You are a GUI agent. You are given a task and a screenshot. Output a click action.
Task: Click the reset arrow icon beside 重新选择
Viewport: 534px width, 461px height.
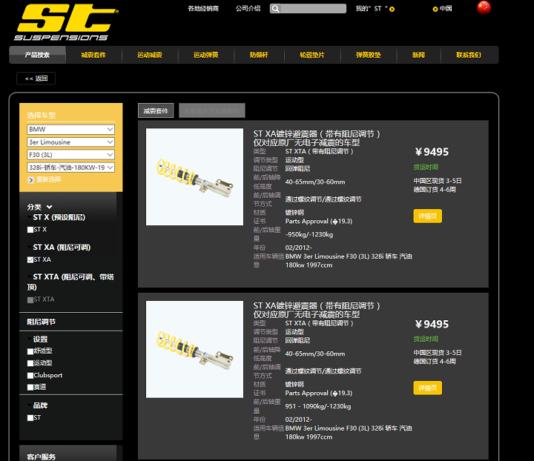pyautogui.click(x=30, y=179)
